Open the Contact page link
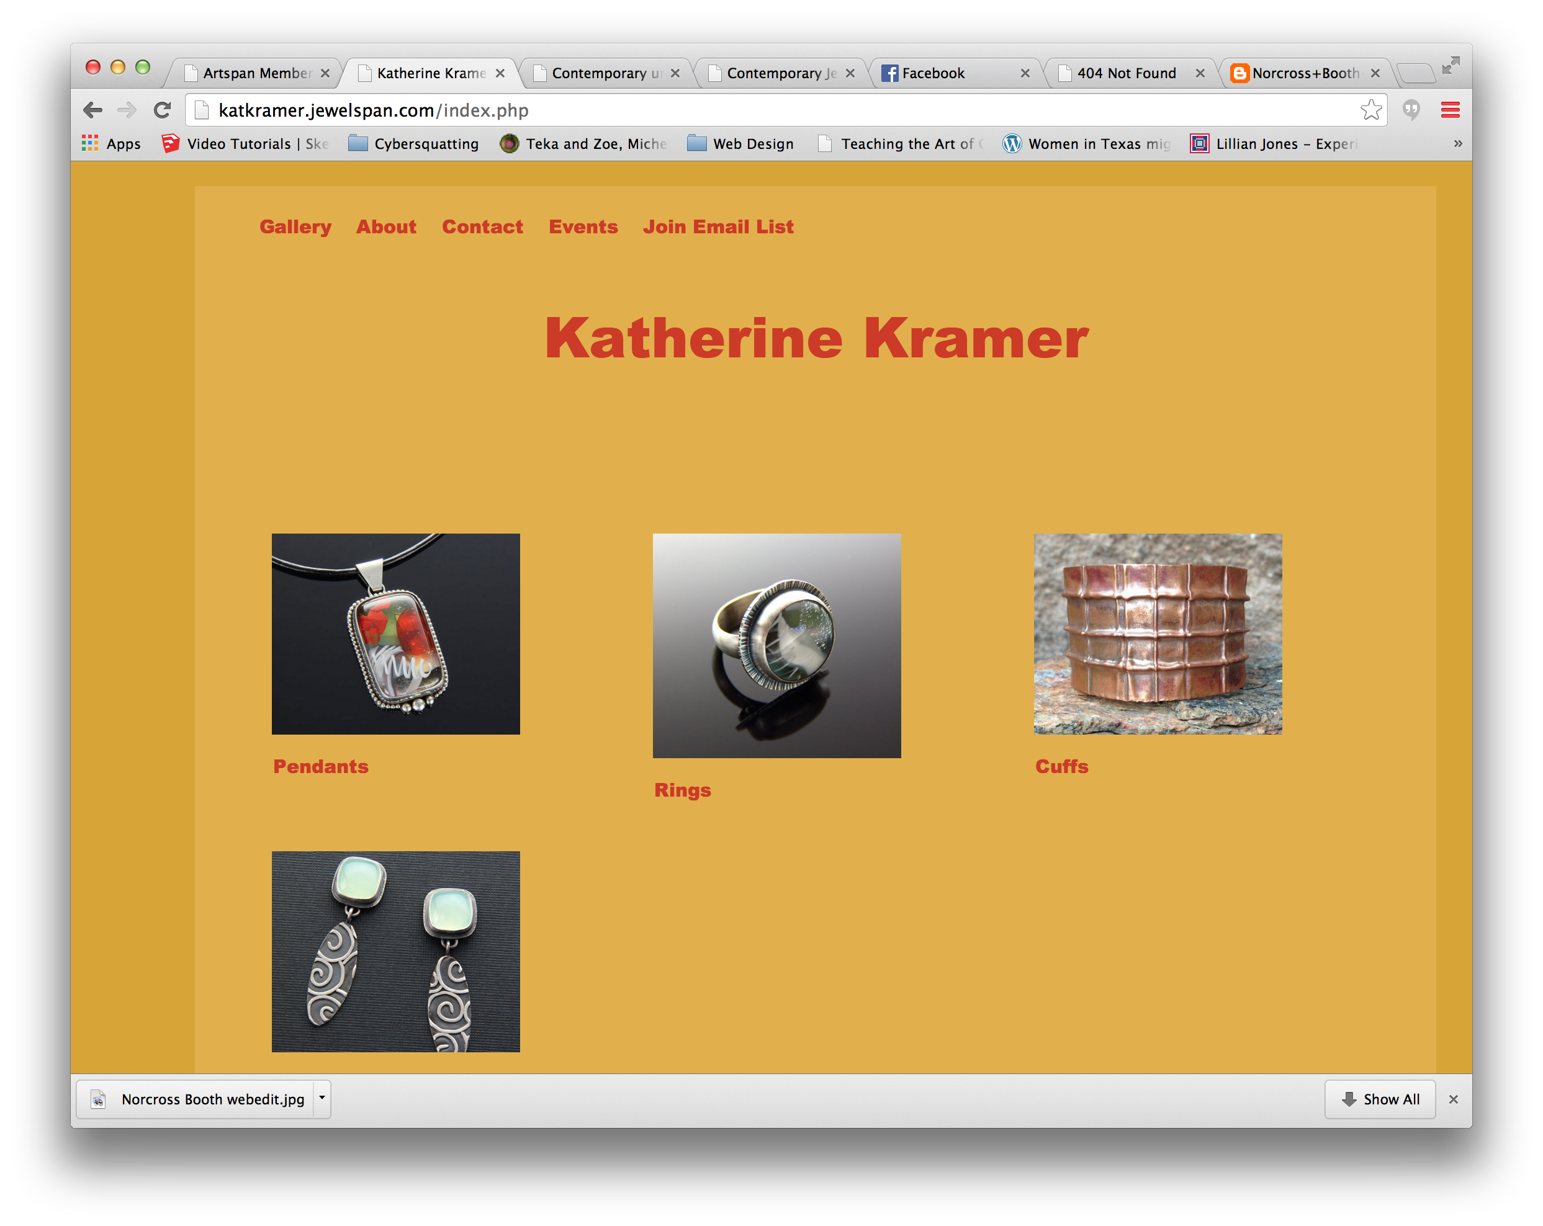Image resolution: width=1543 pixels, height=1226 pixels. pos(482,226)
